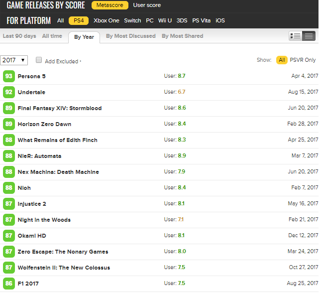Open the Last 90 days tab
This screenshot has width=321, height=293.
[x=19, y=36]
